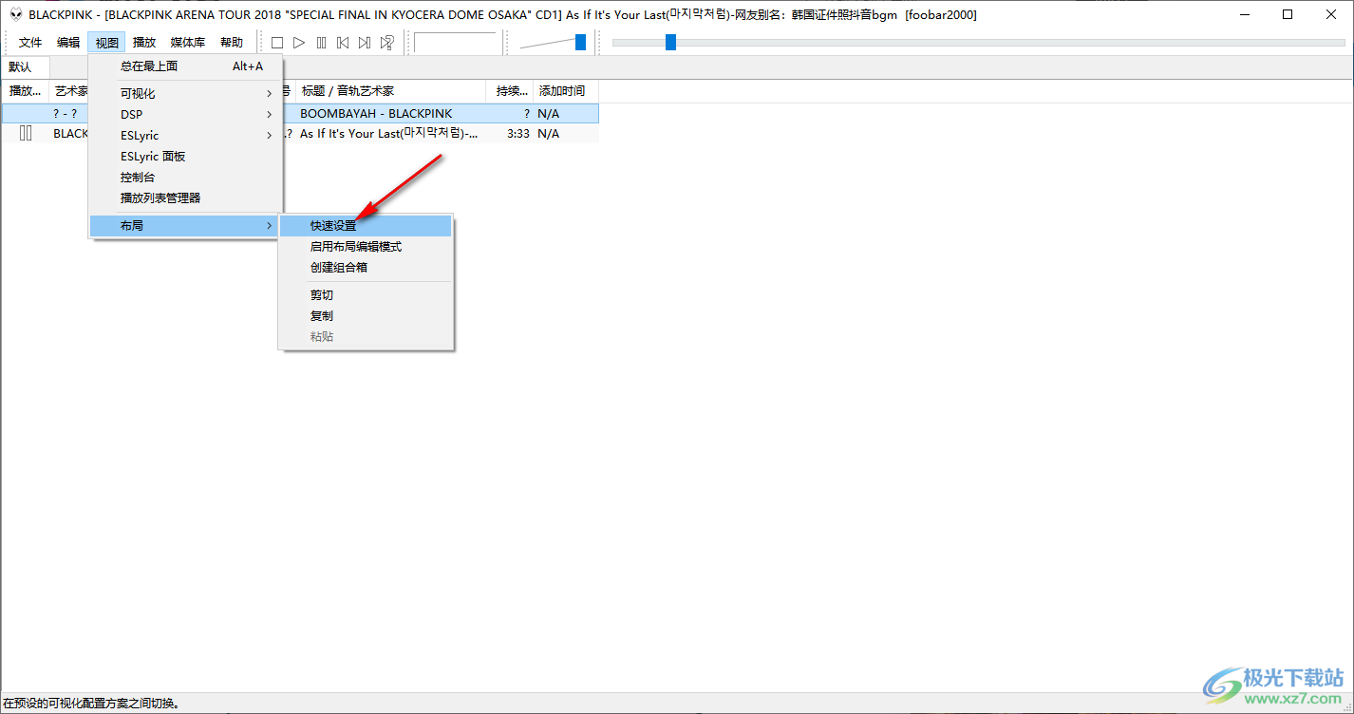Open 控制台 from the menu
This screenshot has width=1354, height=714.
pyautogui.click(x=186, y=178)
